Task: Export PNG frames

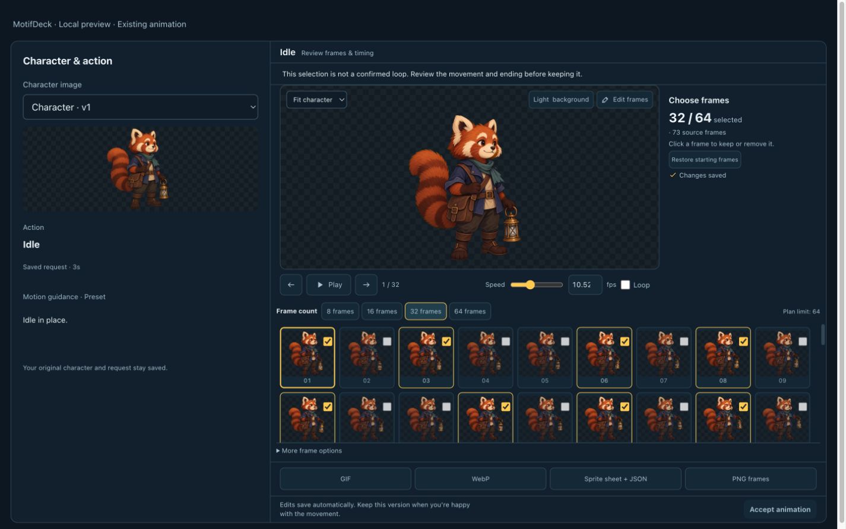Action: pyautogui.click(x=750, y=479)
